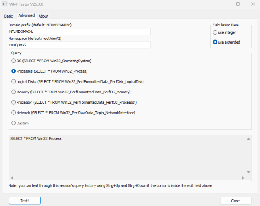260x206 pixels.
Task: Click the Domain prefix input field
Action: 79,31
